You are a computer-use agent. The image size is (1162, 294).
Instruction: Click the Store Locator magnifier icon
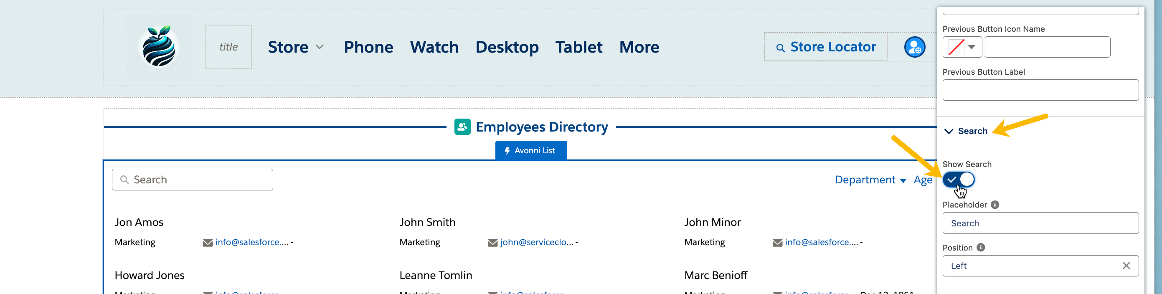[780, 48]
